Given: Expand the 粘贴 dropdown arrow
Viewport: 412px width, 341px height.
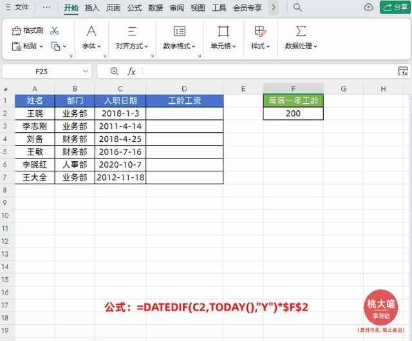Looking at the screenshot, I should pos(41,46).
